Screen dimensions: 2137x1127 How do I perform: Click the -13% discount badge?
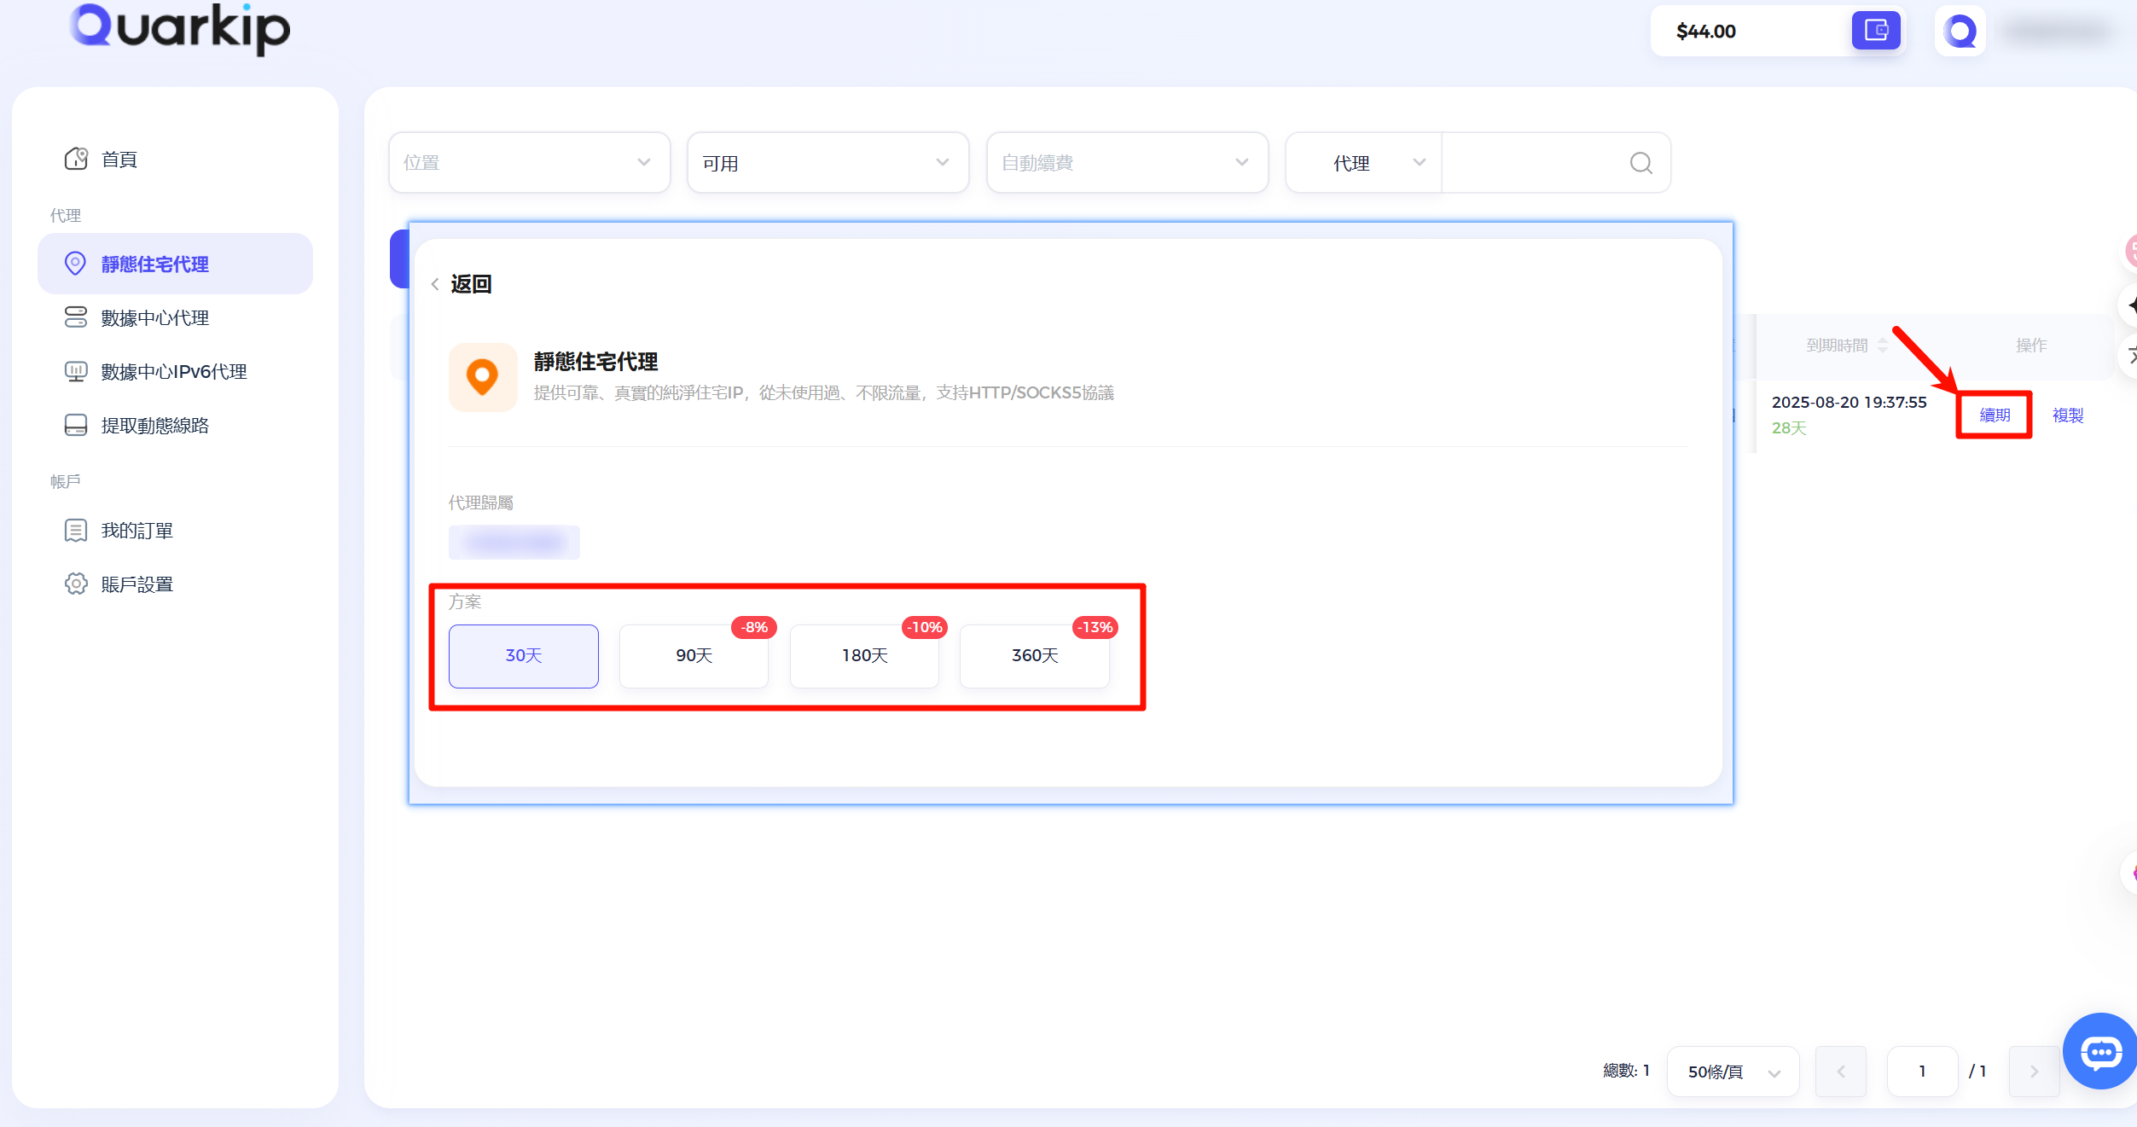click(1095, 627)
